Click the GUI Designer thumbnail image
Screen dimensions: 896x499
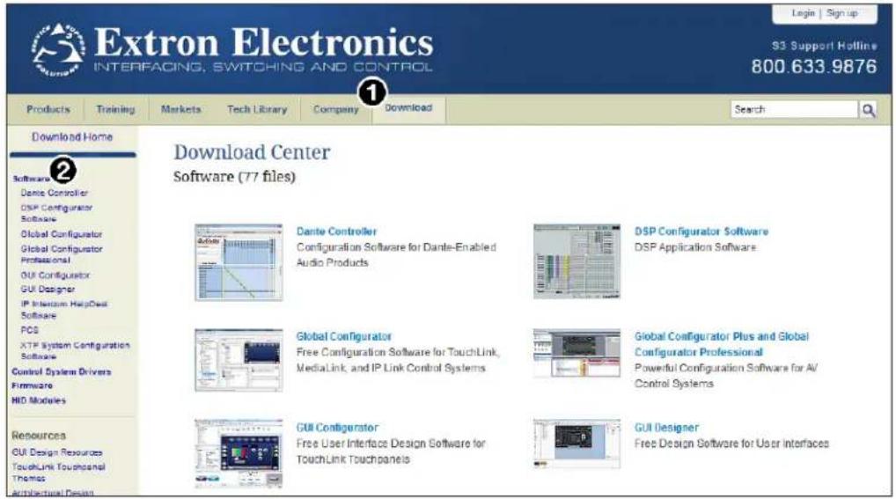pyautogui.click(x=577, y=444)
